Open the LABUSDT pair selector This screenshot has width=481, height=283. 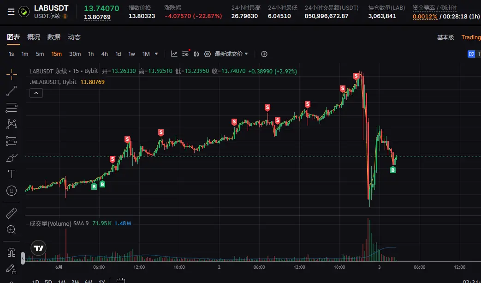(51, 8)
